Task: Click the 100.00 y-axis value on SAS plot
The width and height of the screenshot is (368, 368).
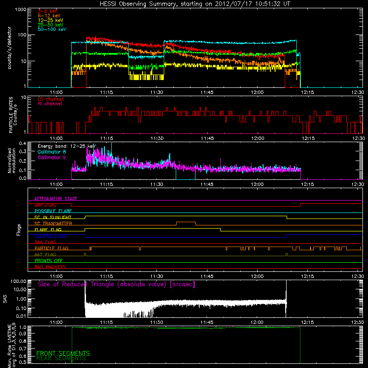Action: [x=18, y=281]
